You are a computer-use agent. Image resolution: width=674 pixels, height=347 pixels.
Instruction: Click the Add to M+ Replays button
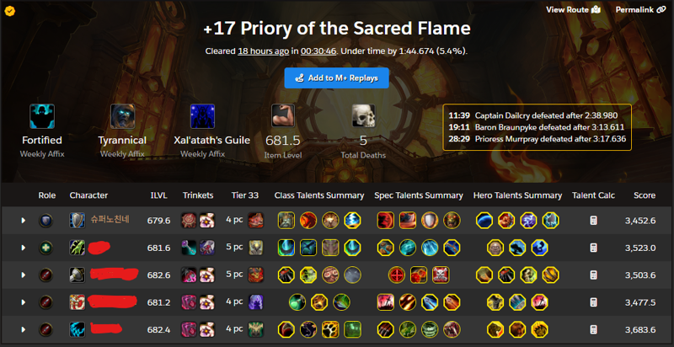point(336,78)
